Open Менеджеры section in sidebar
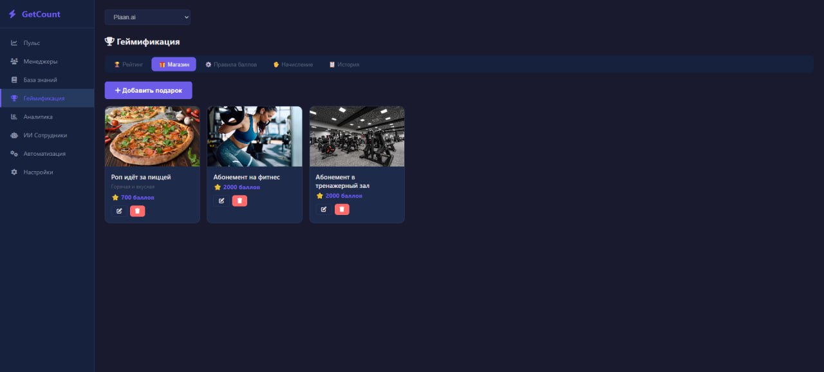This screenshot has height=372, width=824. coord(40,62)
